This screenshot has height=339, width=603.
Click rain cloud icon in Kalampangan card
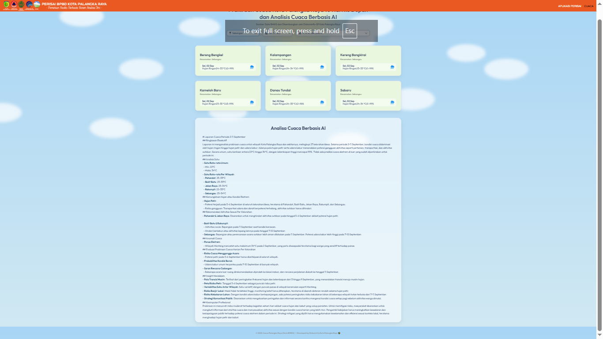point(322,67)
